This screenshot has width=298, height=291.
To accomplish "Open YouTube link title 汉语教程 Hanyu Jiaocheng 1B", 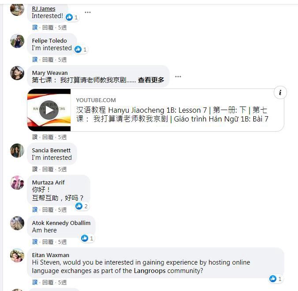I will [172, 114].
